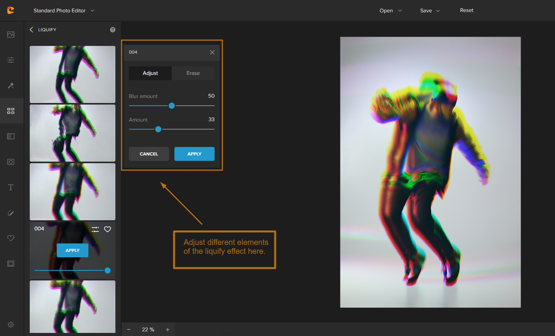The image size is (555, 336).
Task: Select the first liquify effect thumbnail
Action: click(73, 74)
